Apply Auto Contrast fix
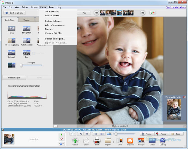188x149 pixels. coord(26,40)
